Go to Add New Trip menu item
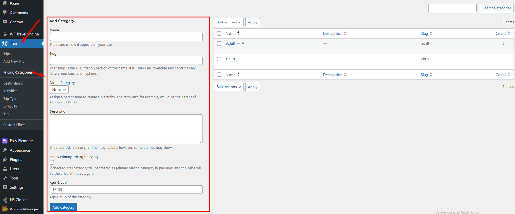This screenshot has height=214, width=515. coord(14,61)
